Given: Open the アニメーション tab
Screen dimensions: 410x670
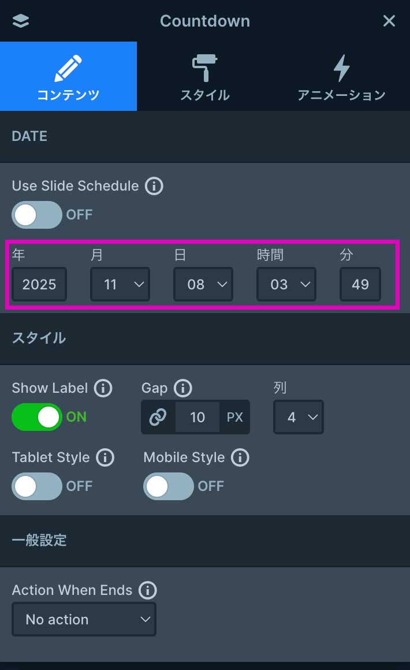Looking at the screenshot, I should point(341,76).
